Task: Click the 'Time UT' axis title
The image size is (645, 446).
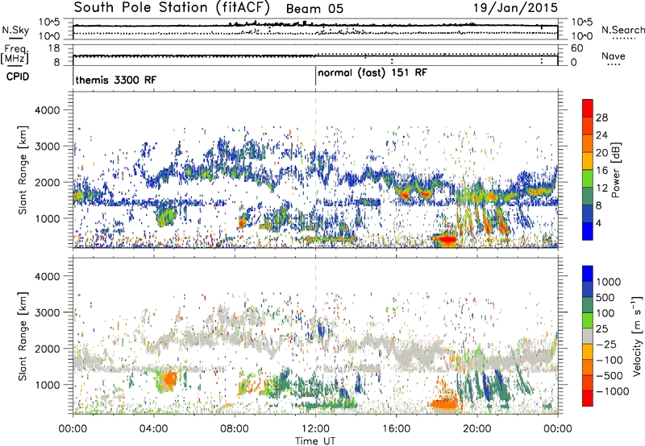Action: (x=315, y=441)
